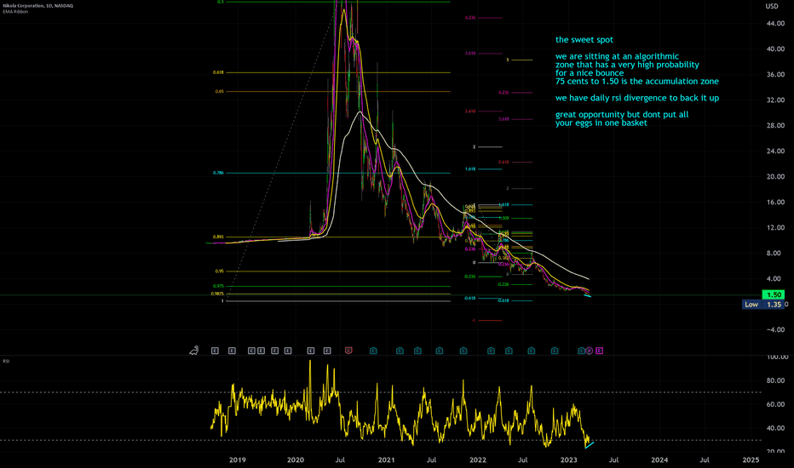Click the Low 1.35 price label

pyautogui.click(x=763, y=305)
